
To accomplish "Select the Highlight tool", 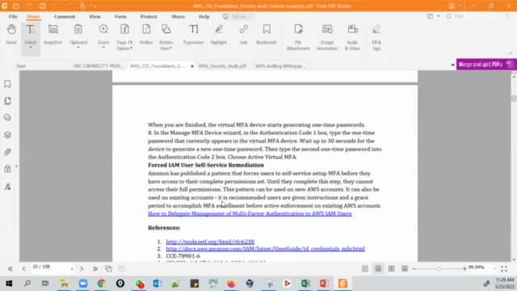I will tap(219, 34).
